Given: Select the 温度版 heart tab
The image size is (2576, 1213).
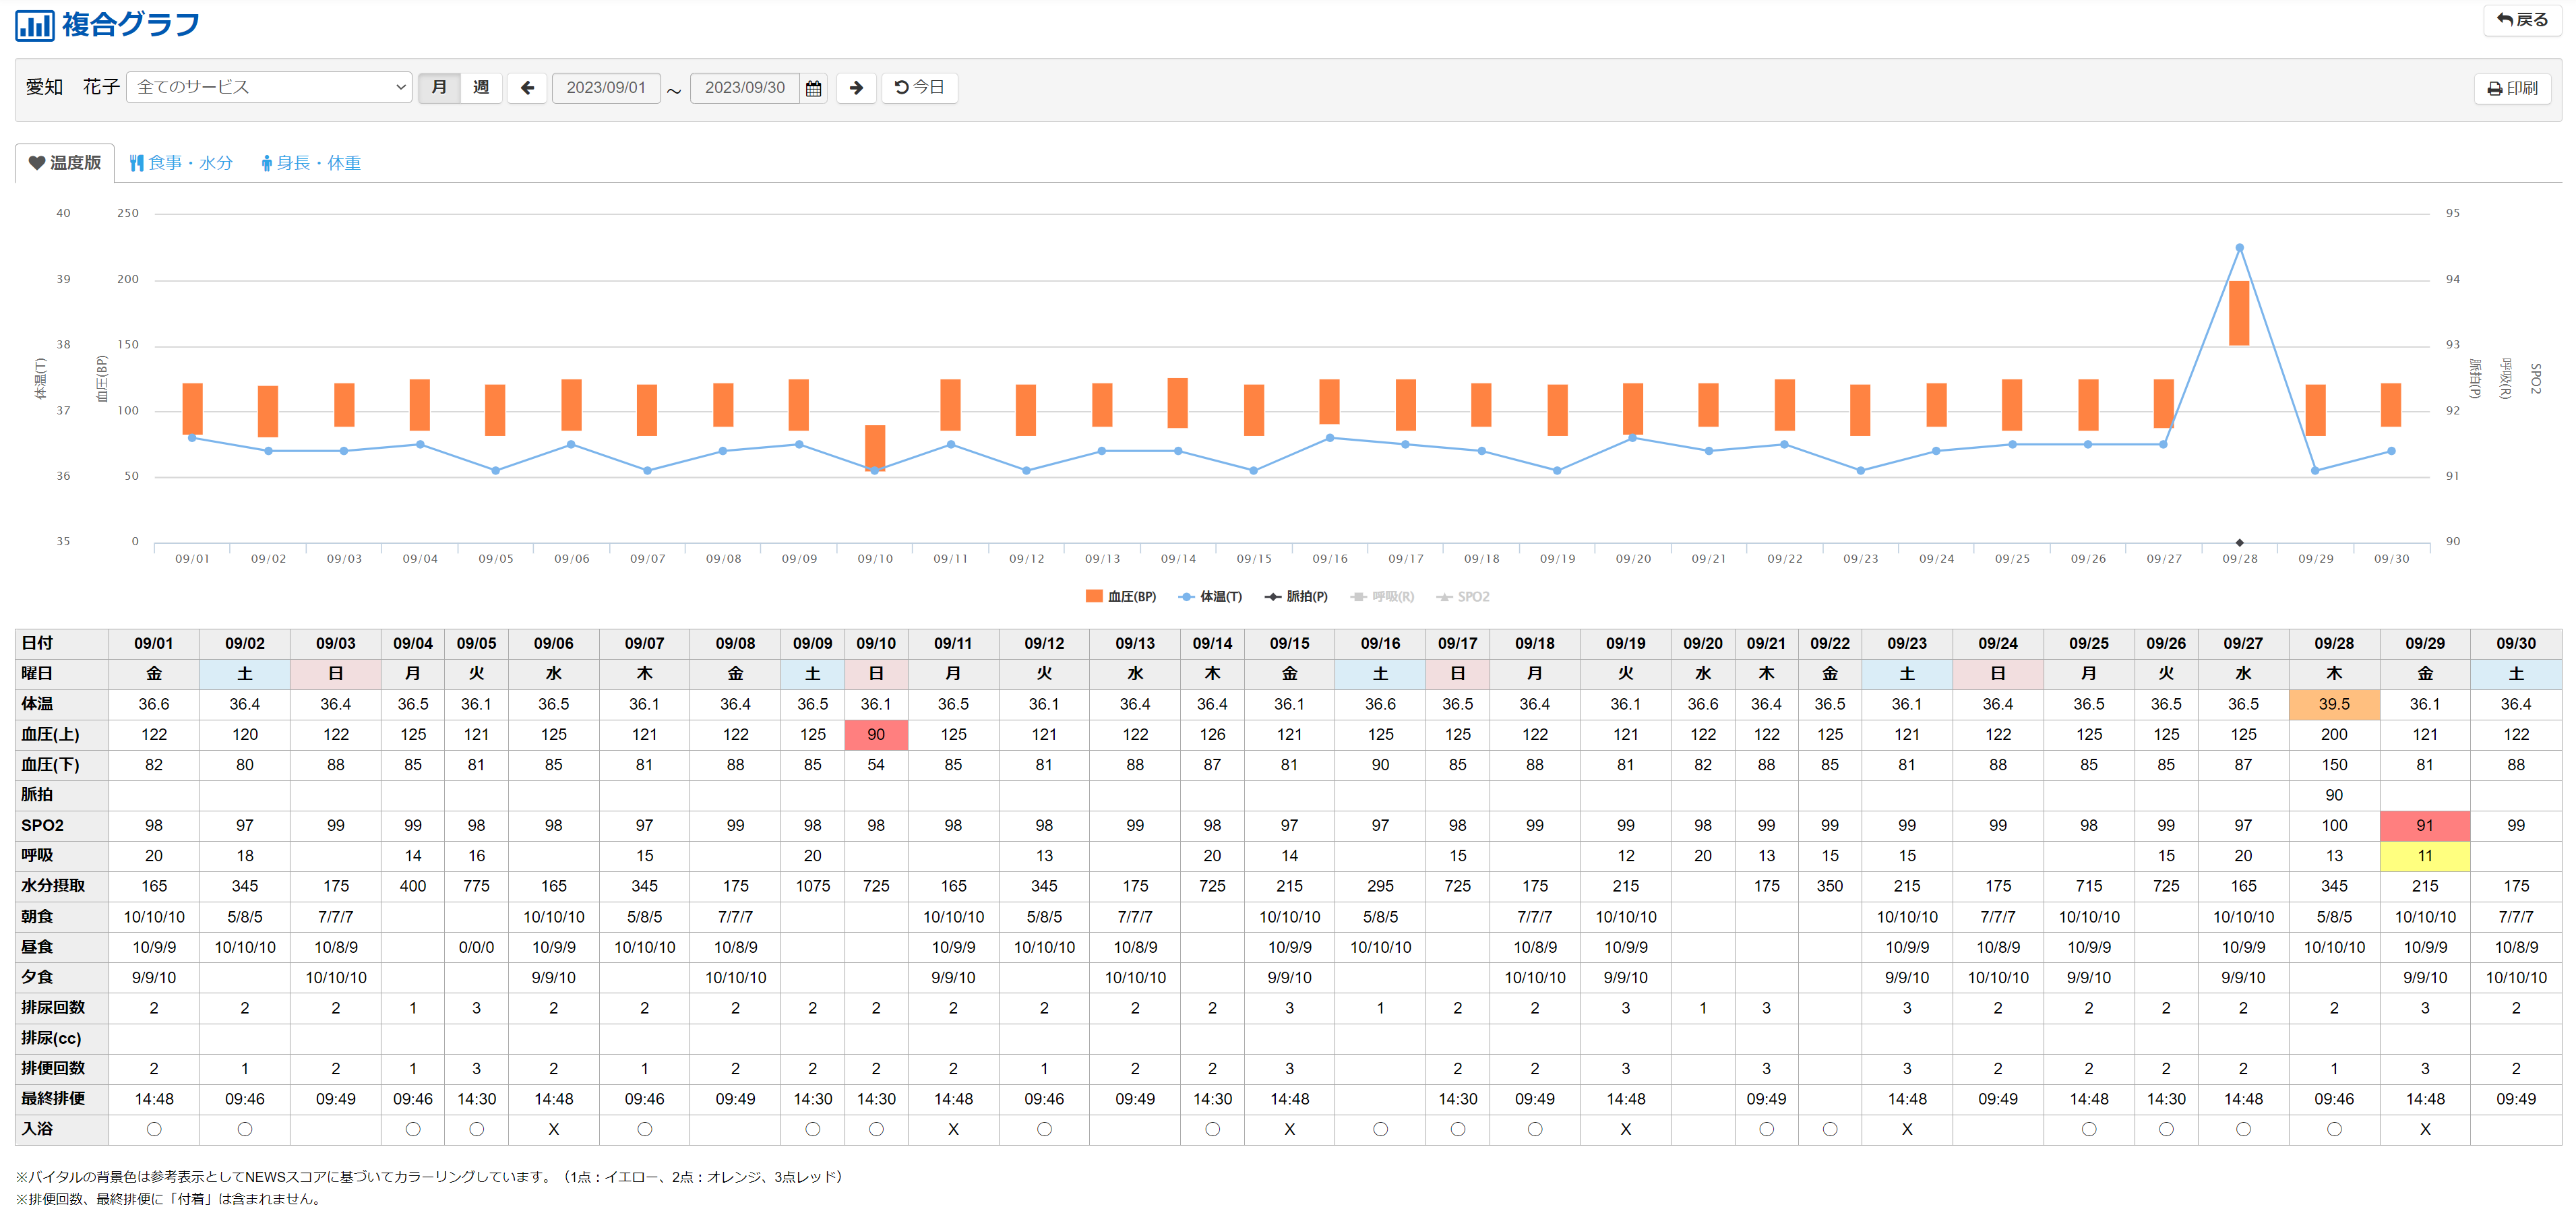Looking at the screenshot, I should 65,163.
